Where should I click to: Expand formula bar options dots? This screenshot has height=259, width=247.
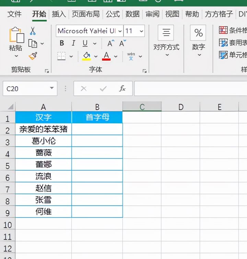click(65, 88)
